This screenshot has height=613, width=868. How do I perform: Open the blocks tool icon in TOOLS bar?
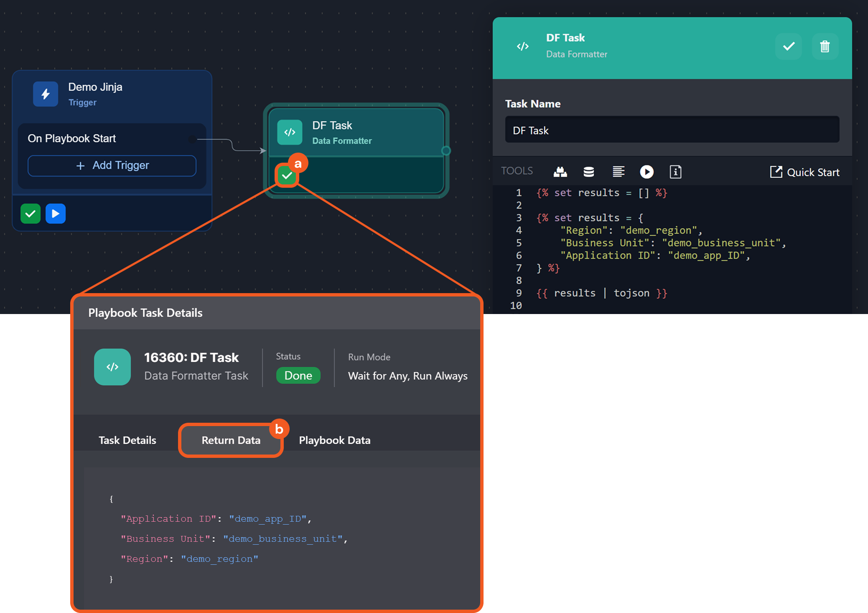(x=560, y=172)
